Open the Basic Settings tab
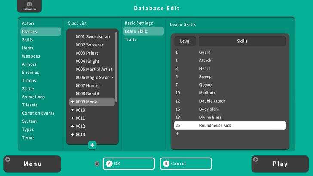The image size is (313, 176). (138, 23)
